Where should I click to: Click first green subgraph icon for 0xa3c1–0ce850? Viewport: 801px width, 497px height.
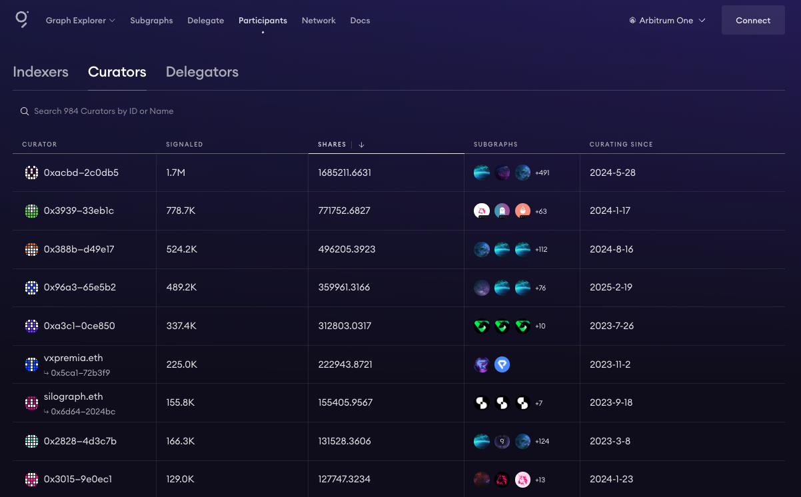click(482, 326)
